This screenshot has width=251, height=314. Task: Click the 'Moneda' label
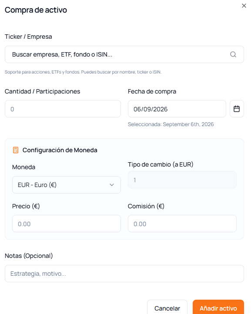[x=23, y=167]
